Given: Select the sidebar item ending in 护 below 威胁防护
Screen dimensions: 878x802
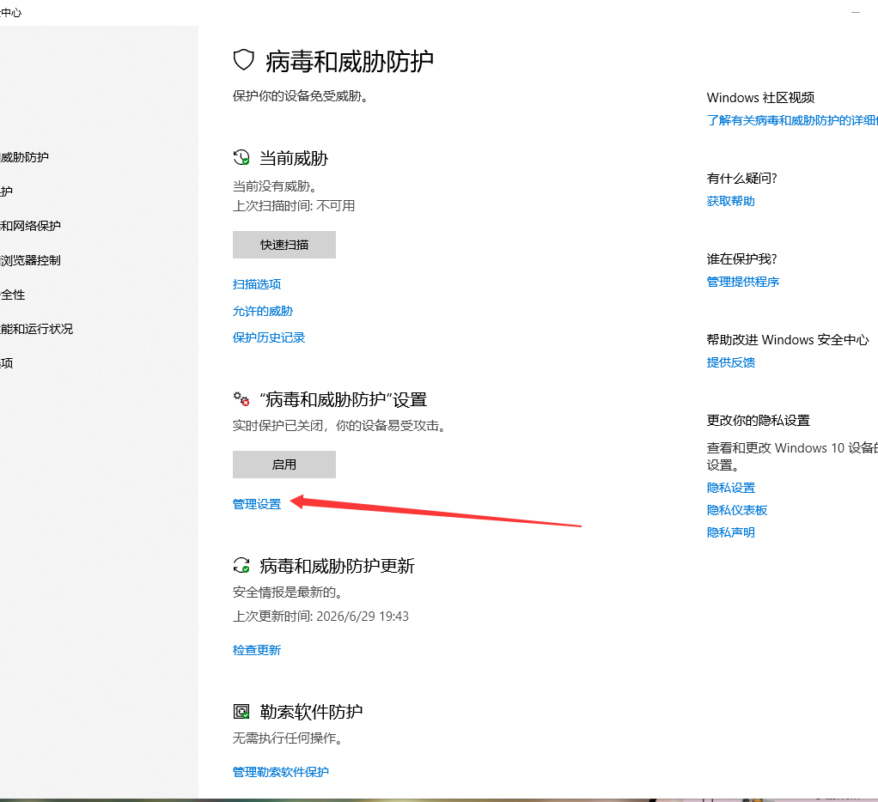Looking at the screenshot, I should pos(6,191).
